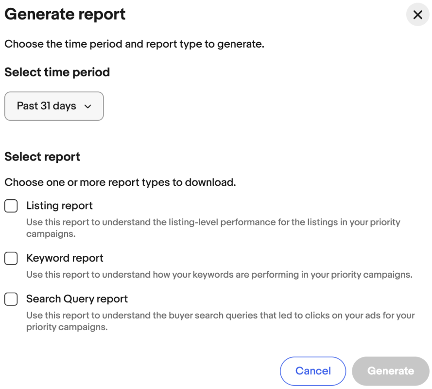
Task: Open the time period dropdown
Action: click(x=54, y=106)
